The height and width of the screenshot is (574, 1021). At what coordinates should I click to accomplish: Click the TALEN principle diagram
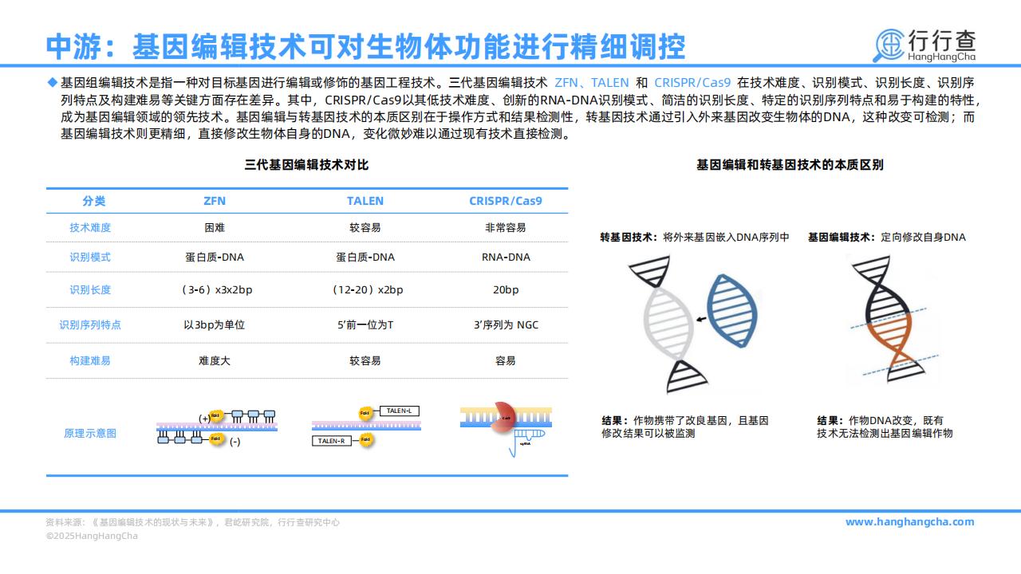point(366,427)
